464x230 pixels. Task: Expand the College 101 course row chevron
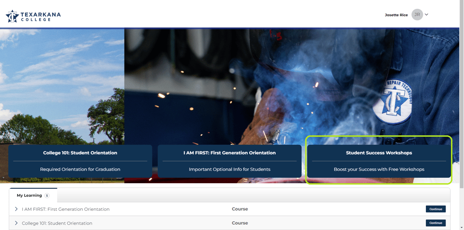point(16,223)
